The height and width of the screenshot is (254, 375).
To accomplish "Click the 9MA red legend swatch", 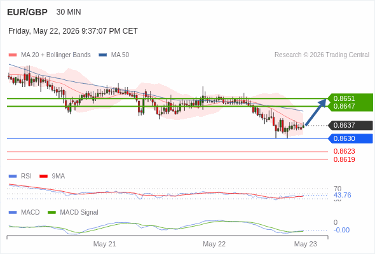I will point(43,177).
